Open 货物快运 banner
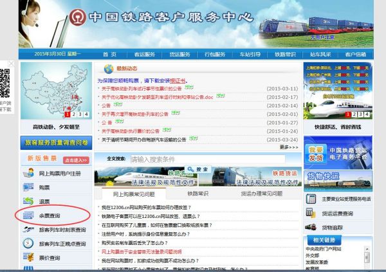This screenshot has width=386, height=272. pyautogui.click(x=338, y=181)
